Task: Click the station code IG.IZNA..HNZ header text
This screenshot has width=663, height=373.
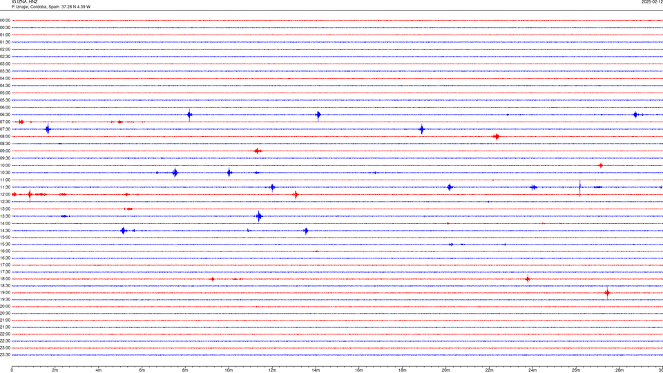Action: [x=25, y=2]
